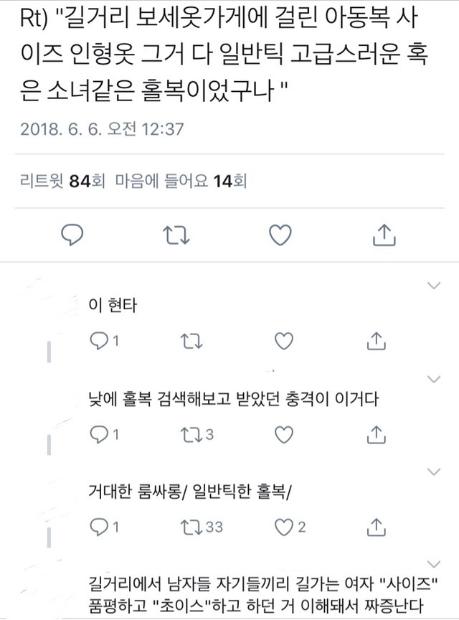Retweet the '이 현타' reply

pyautogui.click(x=190, y=342)
